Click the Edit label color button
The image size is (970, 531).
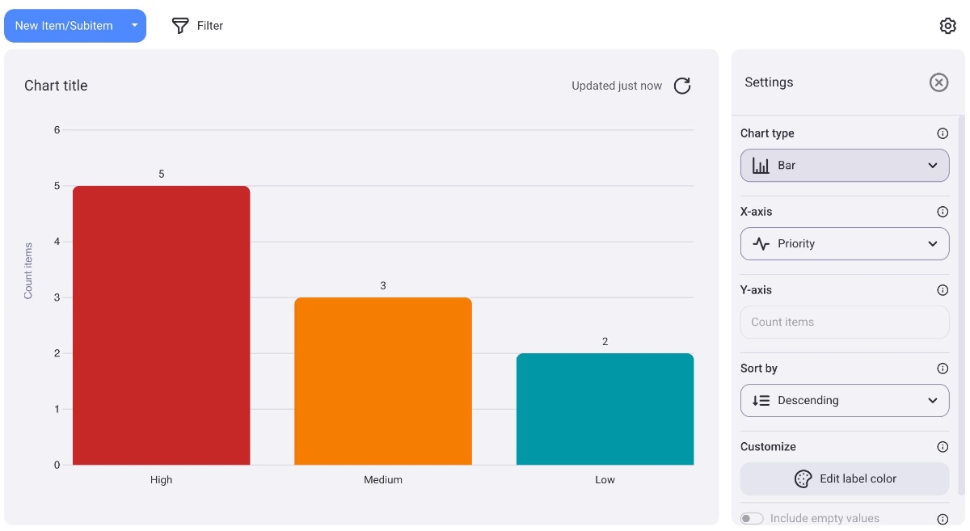tap(844, 478)
